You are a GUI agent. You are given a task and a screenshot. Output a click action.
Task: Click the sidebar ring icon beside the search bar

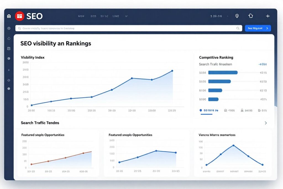[x=9, y=29]
